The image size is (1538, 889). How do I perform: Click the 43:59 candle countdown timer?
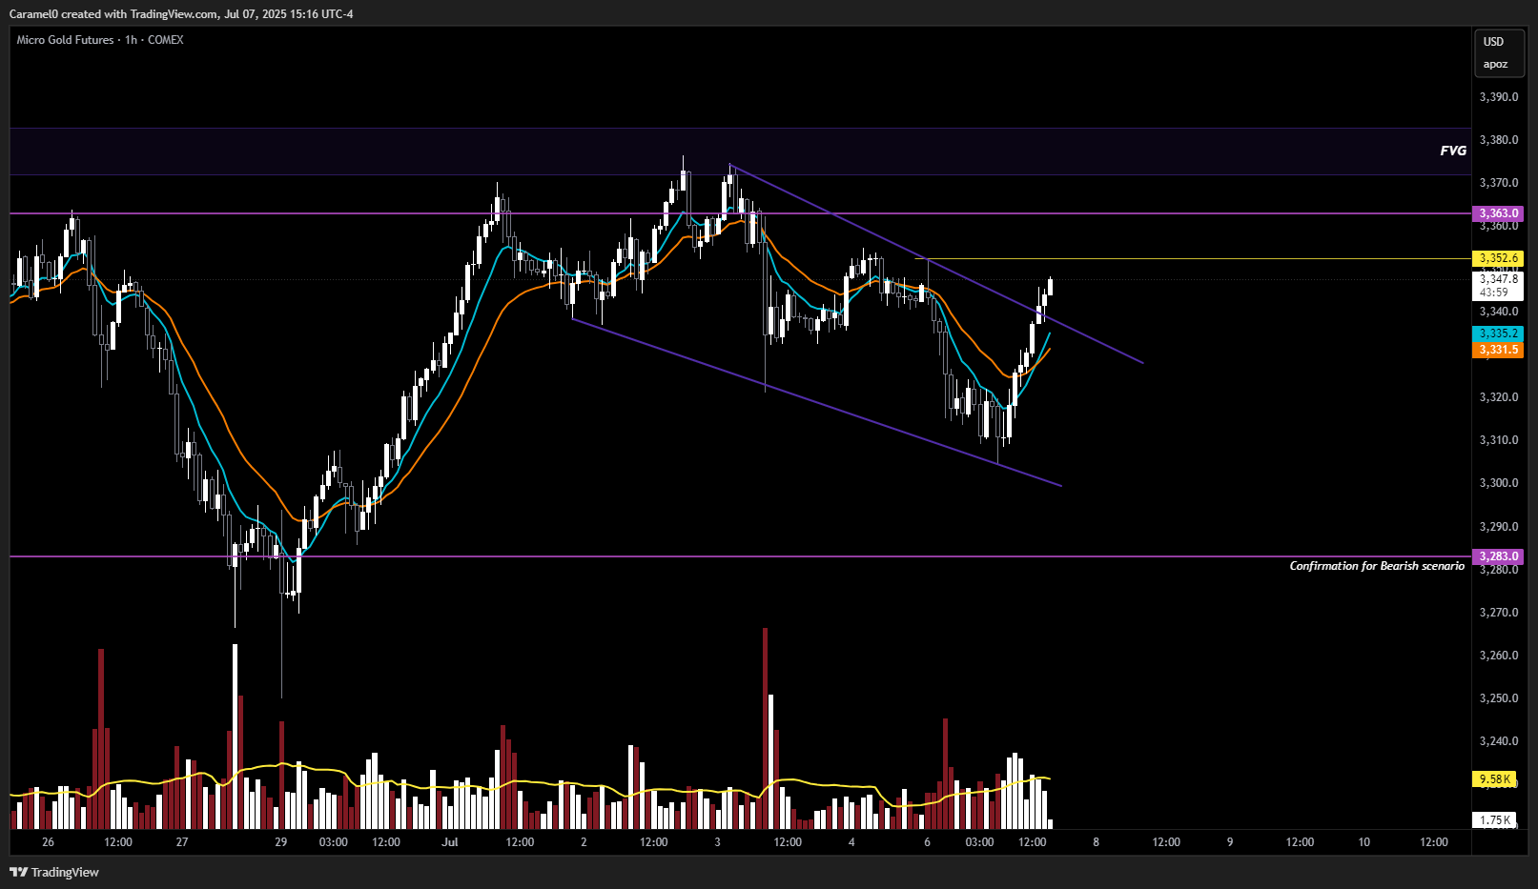pos(1494,293)
